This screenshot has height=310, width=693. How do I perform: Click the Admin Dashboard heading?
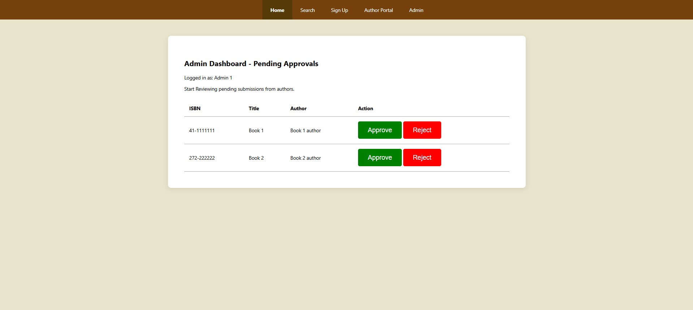click(251, 64)
